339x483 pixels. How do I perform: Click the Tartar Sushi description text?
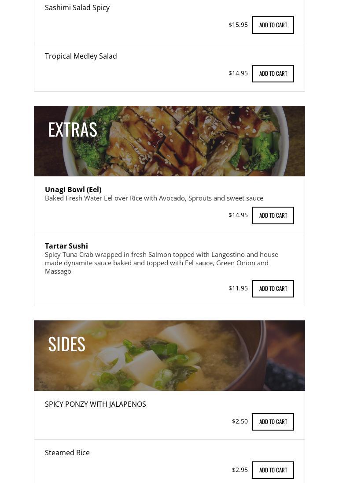(162, 263)
